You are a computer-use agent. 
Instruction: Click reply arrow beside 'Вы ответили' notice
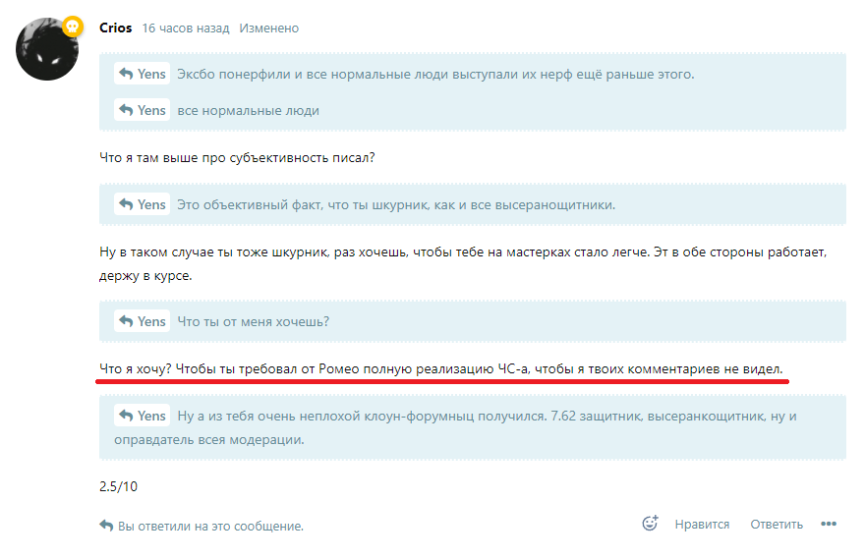pos(106,526)
